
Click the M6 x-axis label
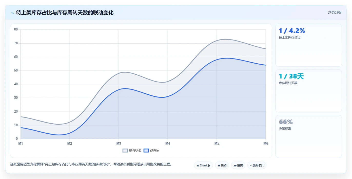pos(266,143)
